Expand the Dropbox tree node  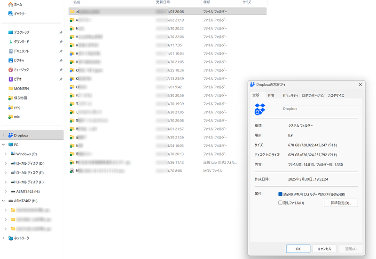click(x=3, y=135)
